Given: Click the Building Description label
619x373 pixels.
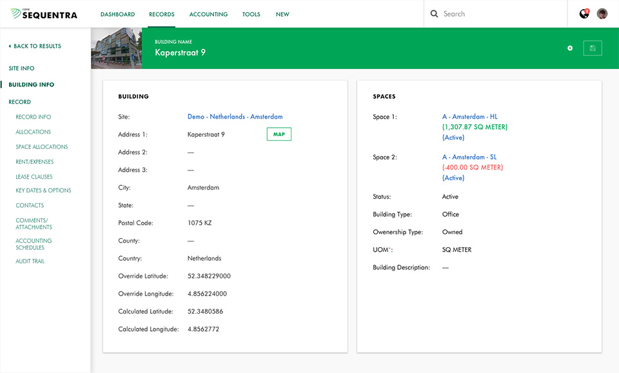Looking at the screenshot, I should point(401,268).
